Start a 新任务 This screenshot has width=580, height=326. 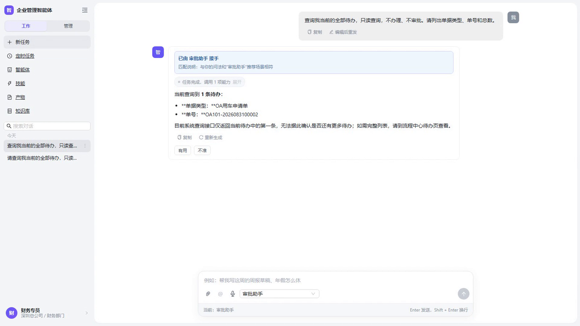pos(47,42)
